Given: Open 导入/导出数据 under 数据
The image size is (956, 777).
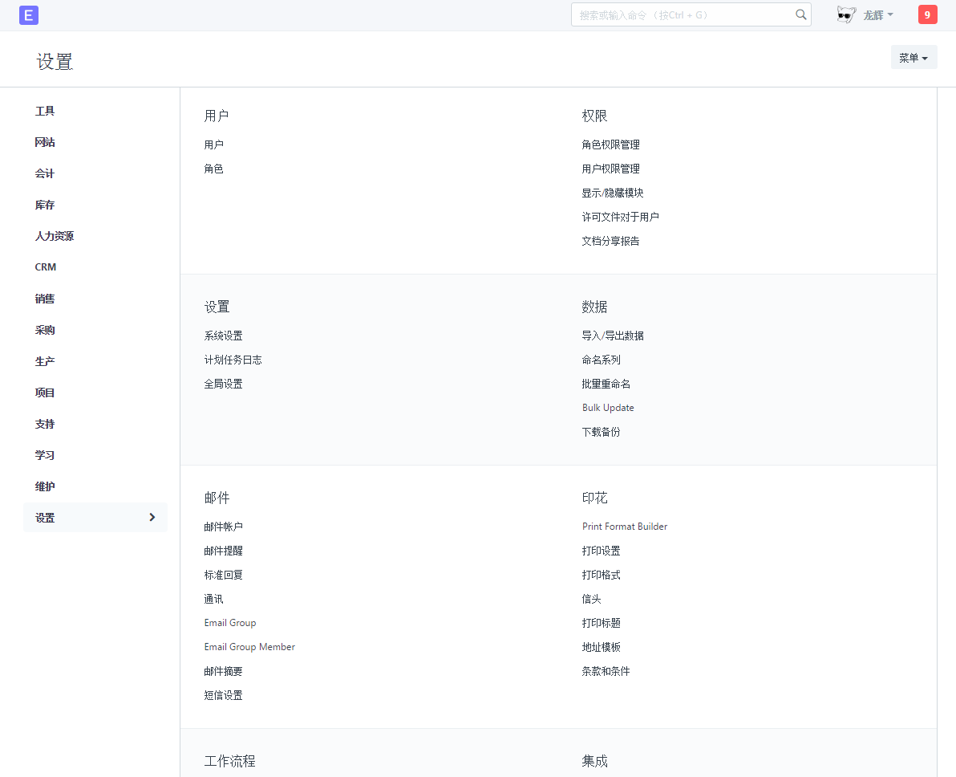Looking at the screenshot, I should (x=613, y=336).
